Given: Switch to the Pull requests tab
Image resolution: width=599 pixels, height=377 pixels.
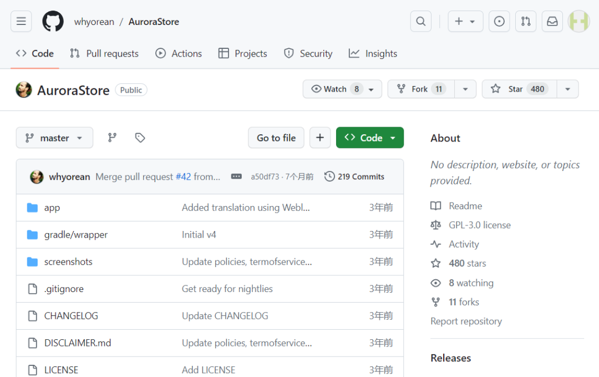Looking at the screenshot, I should [104, 53].
